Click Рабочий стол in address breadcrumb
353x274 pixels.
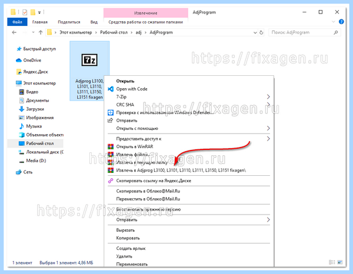pos(114,32)
